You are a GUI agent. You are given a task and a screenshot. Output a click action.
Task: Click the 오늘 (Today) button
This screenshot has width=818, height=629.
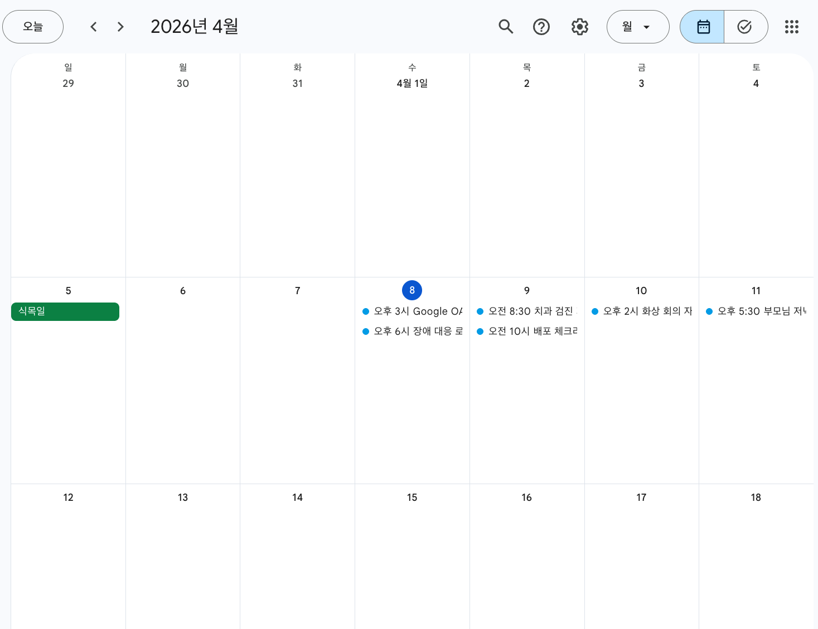(x=33, y=27)
